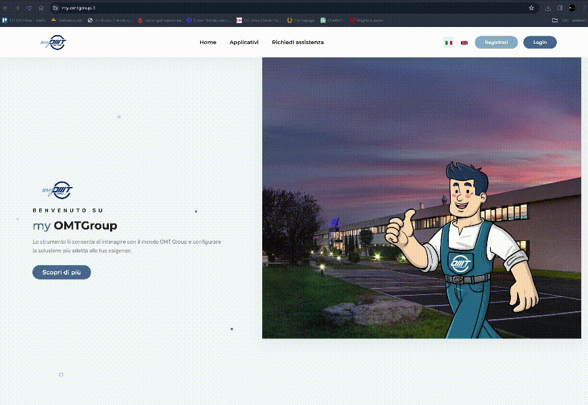Open the browser profile avatar
This screenshot has width=588, height=405.
pos(572,8)
